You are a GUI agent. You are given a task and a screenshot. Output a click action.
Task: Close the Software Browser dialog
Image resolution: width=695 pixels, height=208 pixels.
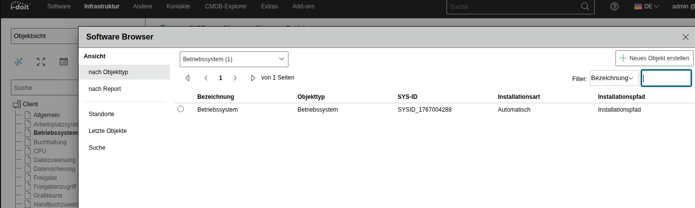[685, 37]
